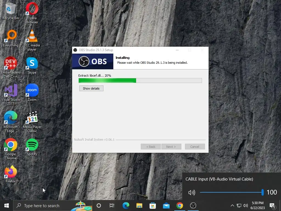Select the Firefox desktop icon
Screen dimensions: 281x211
tap(11, 174)
